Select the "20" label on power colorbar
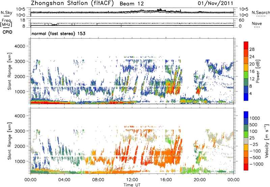 click(252, 64)
